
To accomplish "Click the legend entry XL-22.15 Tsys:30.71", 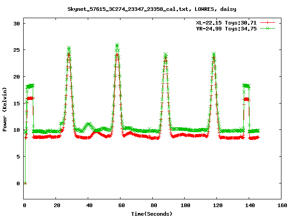I will click(x=226, y=23).
